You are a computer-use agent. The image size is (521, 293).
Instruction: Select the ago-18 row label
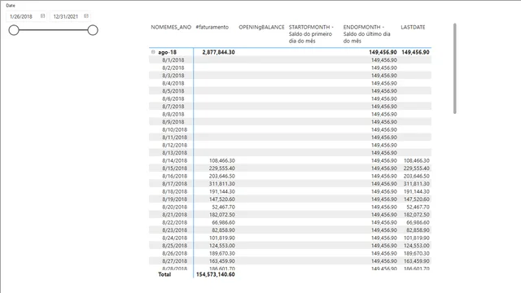click(167, 52)
